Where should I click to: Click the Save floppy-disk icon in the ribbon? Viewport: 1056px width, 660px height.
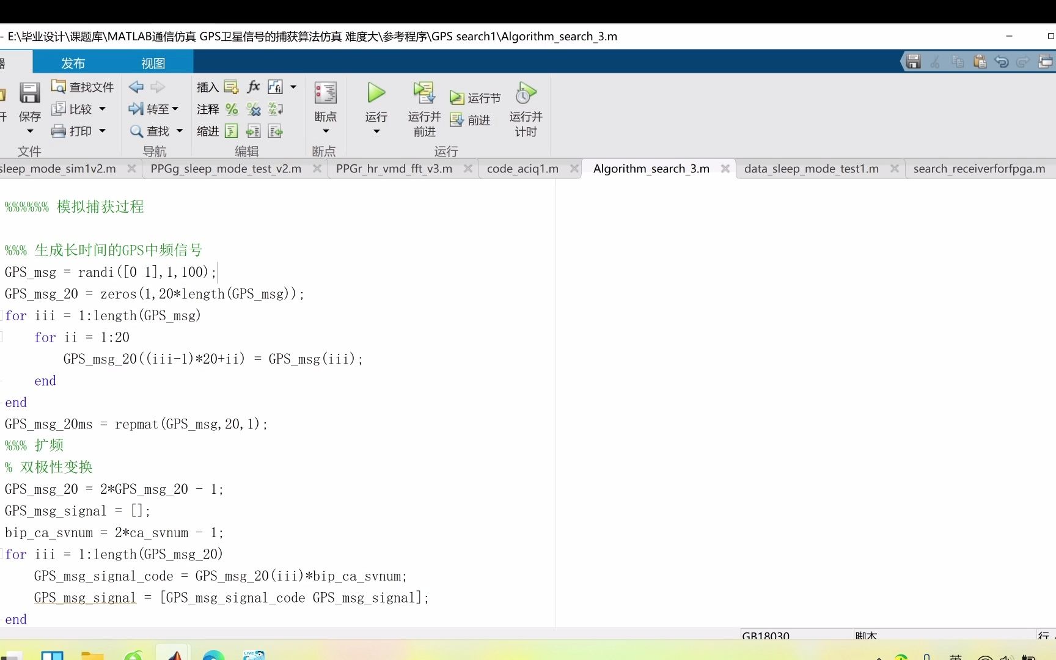[29, 93]
